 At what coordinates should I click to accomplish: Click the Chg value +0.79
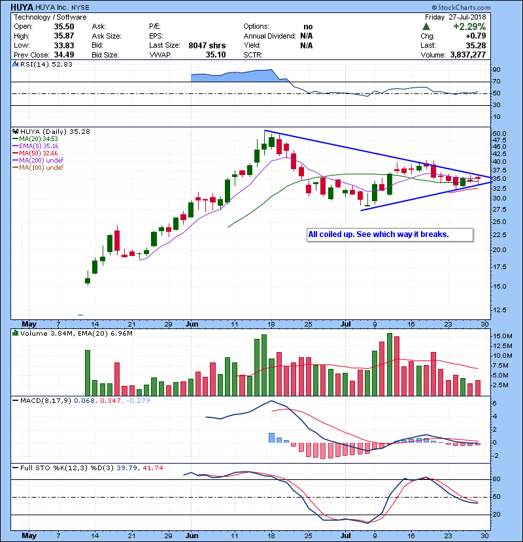pos(476,36)
